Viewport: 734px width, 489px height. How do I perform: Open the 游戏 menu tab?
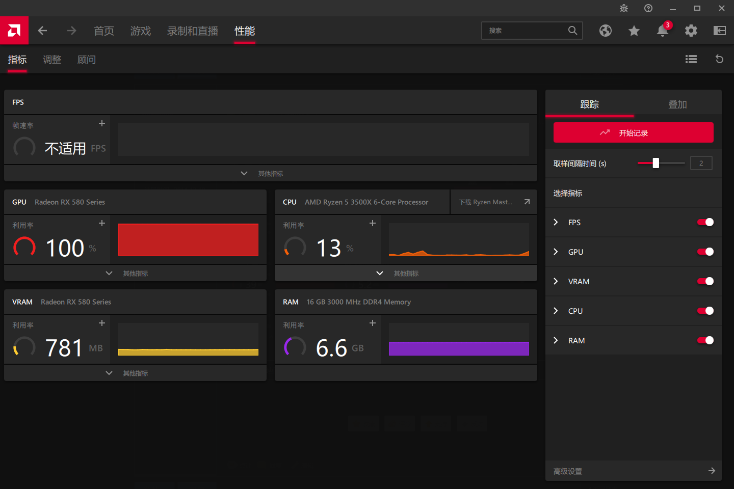(141, 31)
